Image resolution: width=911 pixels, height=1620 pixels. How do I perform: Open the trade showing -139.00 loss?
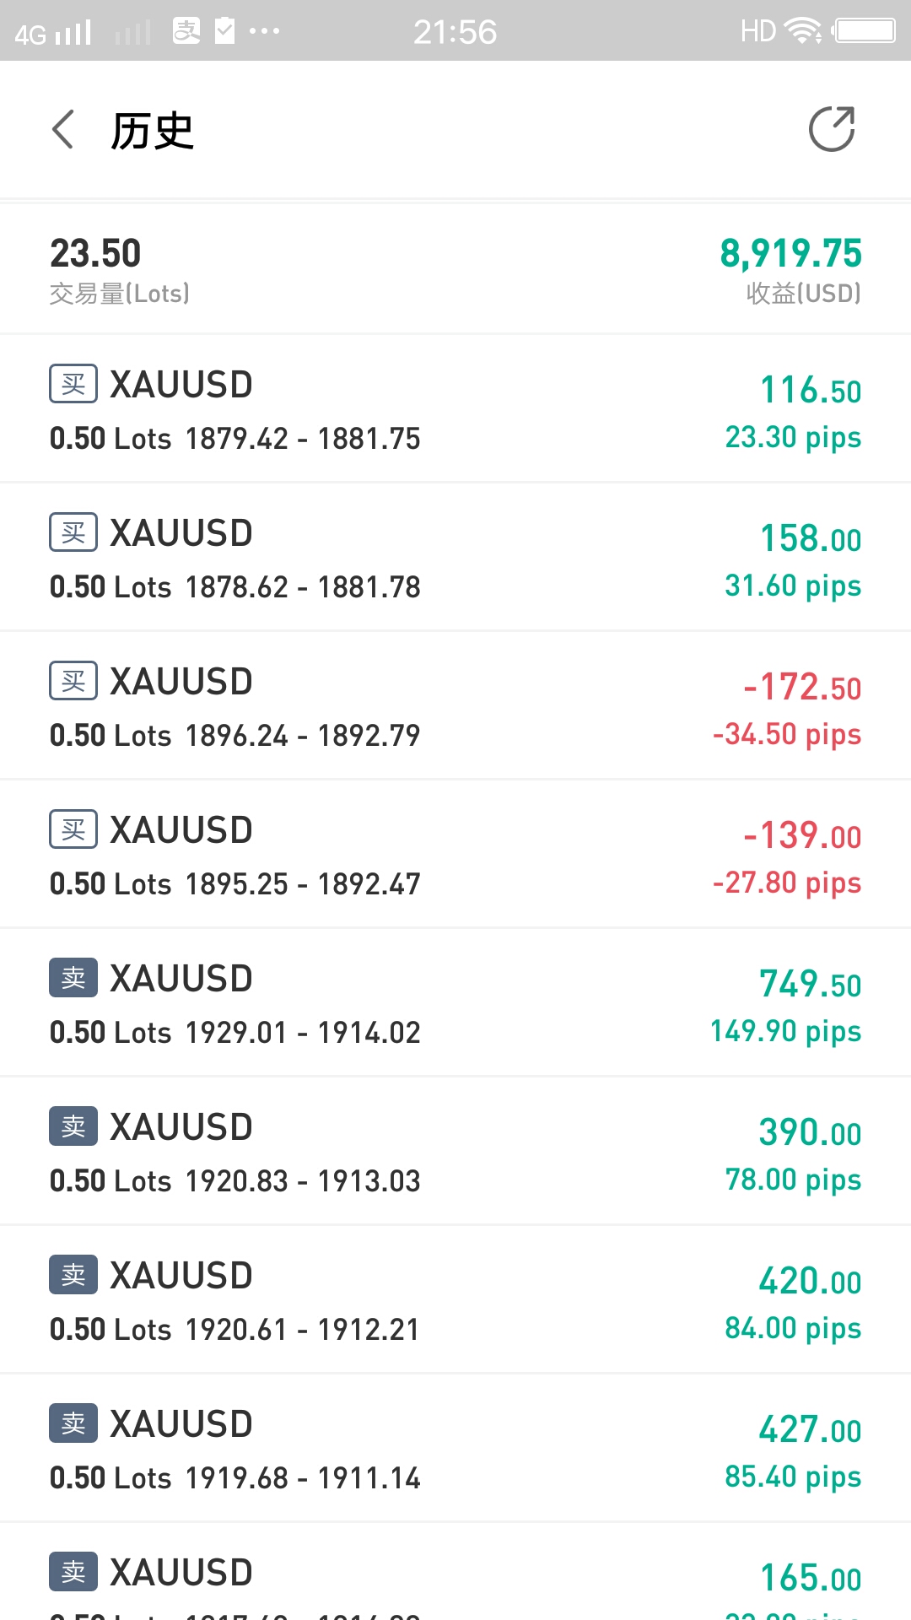coord(455,855)
